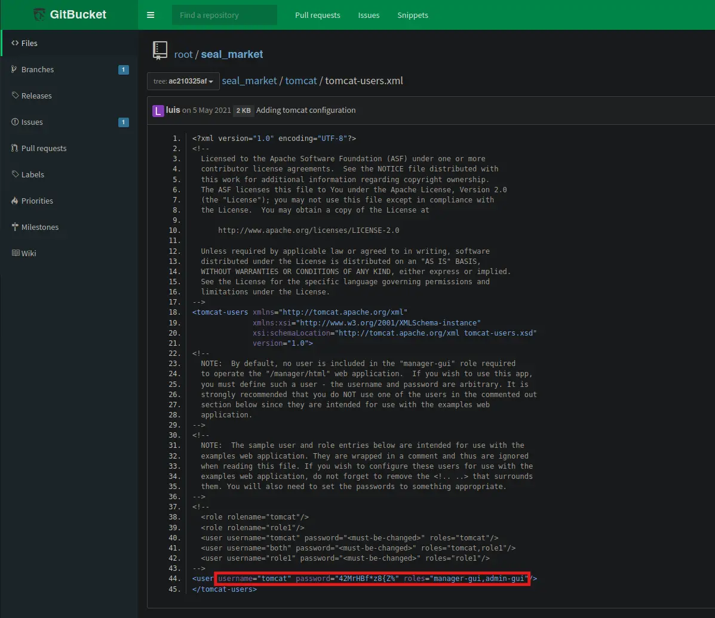
Task: Click the Branches icon in the sidebar
Action: coord(14,69)
